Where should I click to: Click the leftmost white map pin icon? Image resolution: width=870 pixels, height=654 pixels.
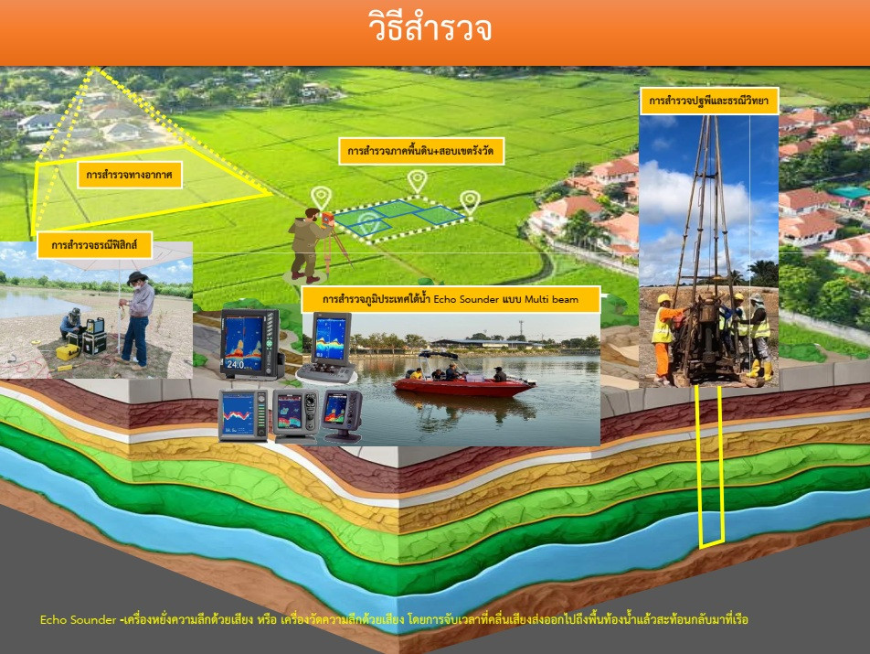321,198
